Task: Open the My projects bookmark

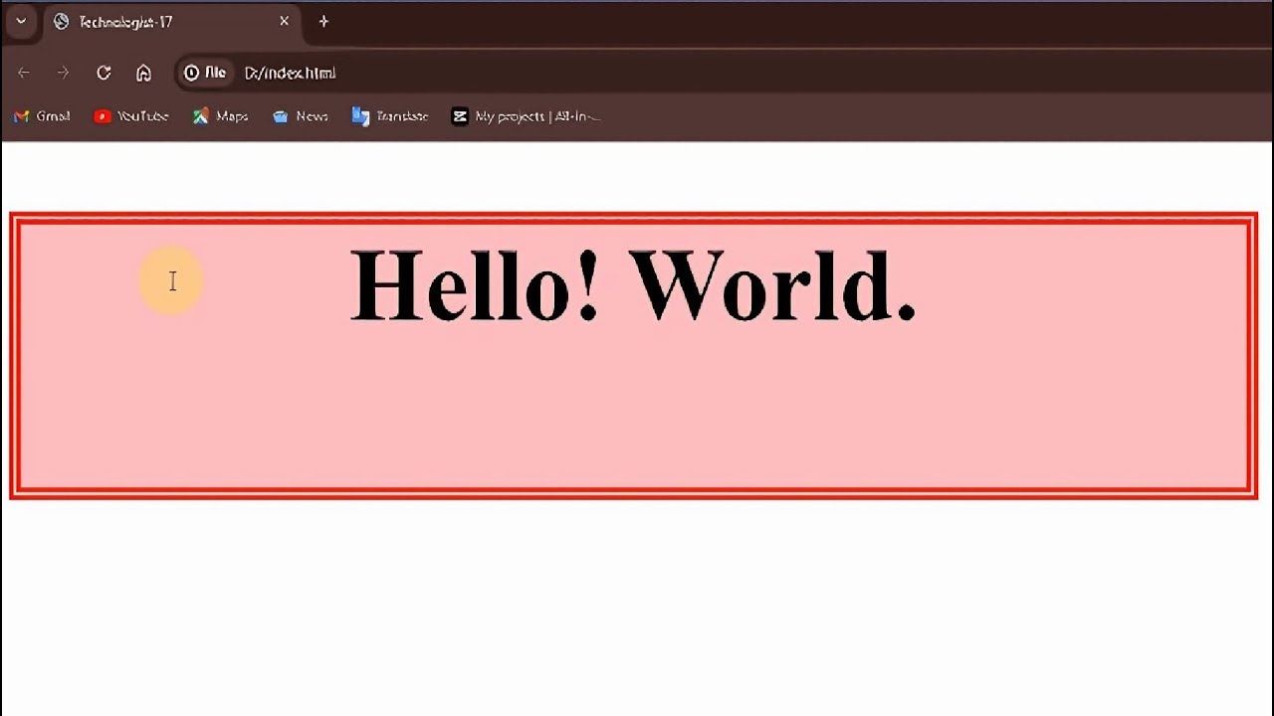Action: click(527, 116)
